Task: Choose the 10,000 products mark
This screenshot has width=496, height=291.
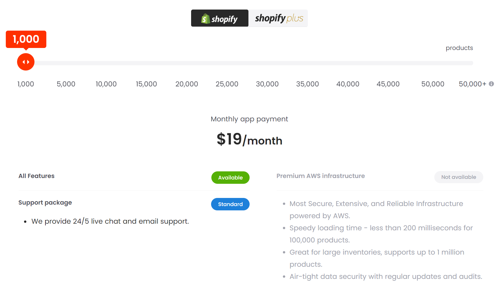Action: [106, 84]
